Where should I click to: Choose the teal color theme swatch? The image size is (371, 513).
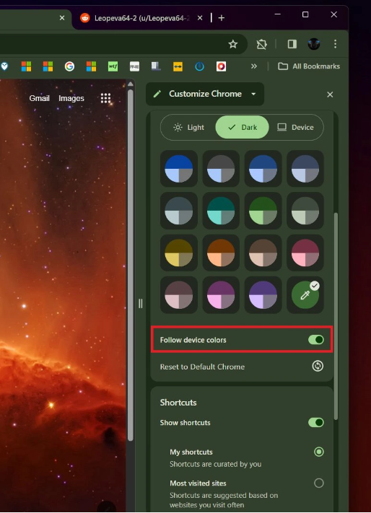coord(221,211)
